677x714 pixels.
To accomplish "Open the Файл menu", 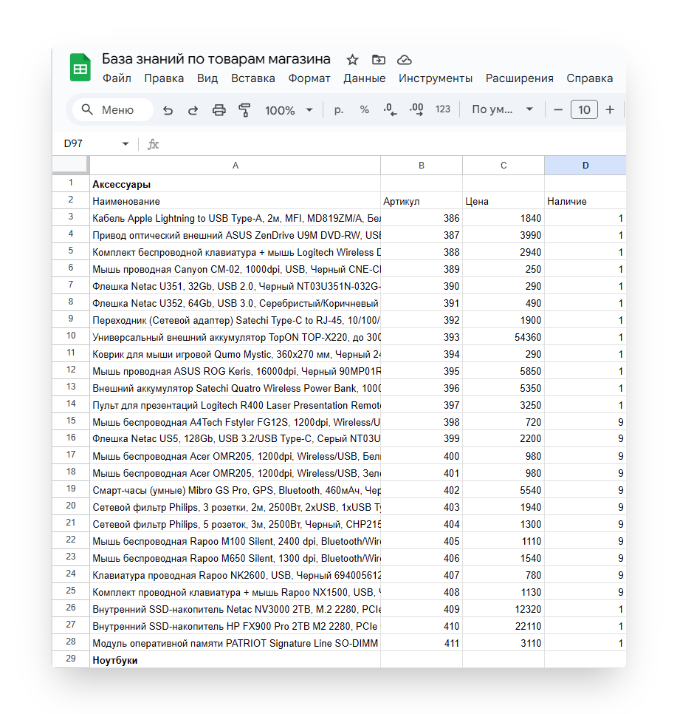I will pyautogui.click(x=117, y=78).
